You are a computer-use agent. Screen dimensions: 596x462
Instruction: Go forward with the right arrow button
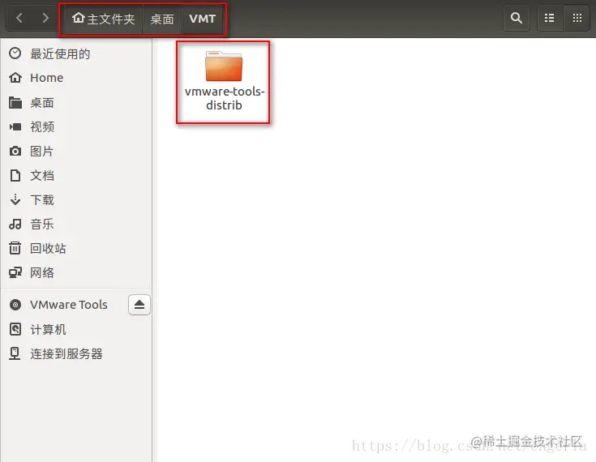pos(45,18)
